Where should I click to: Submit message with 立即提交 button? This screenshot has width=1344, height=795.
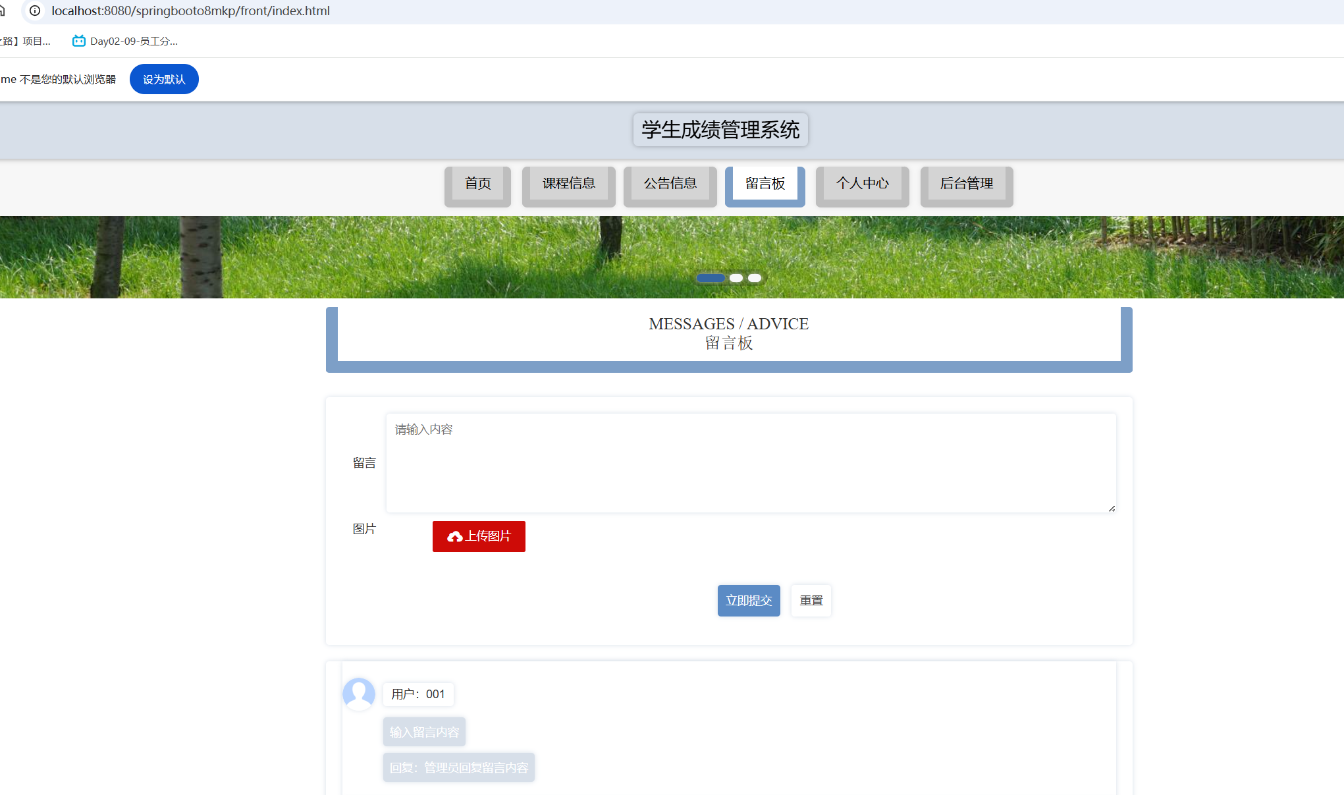click(749, 601)
